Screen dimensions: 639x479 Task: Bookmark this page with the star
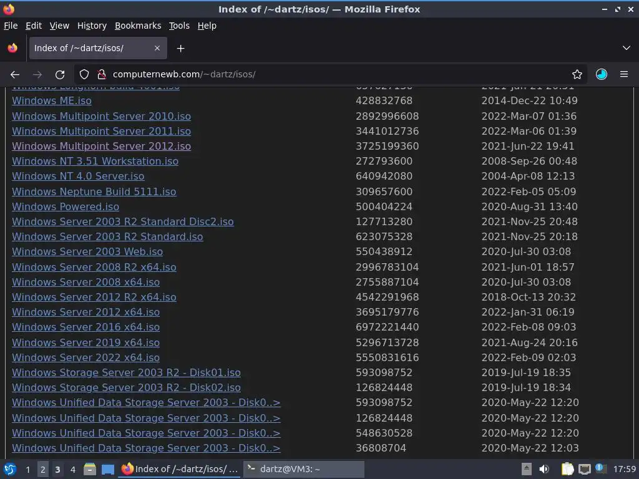[x=577, y=75]
